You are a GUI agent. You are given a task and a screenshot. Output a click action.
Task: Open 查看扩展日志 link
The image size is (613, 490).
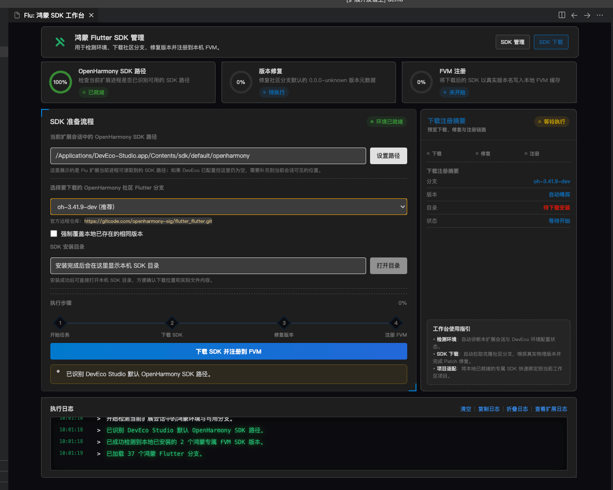click(551, 409)
